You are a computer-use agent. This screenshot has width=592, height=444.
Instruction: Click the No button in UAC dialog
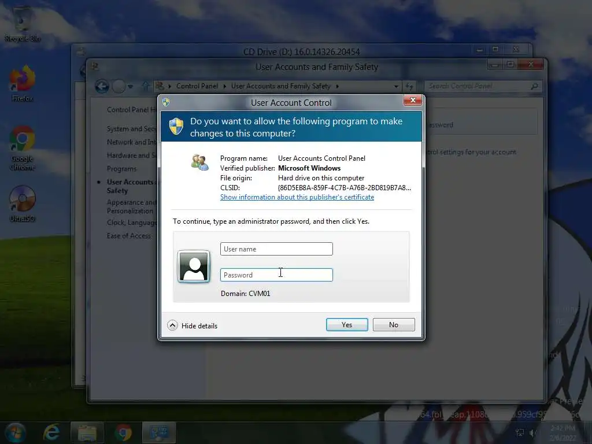tap(393, 325)
